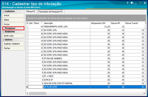Click the help question mark icon
The image size is (148, 97).
(x=127, y=3)
